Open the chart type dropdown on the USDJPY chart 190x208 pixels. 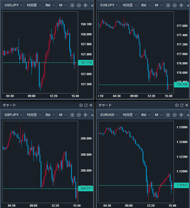click(x=62, y=5)
